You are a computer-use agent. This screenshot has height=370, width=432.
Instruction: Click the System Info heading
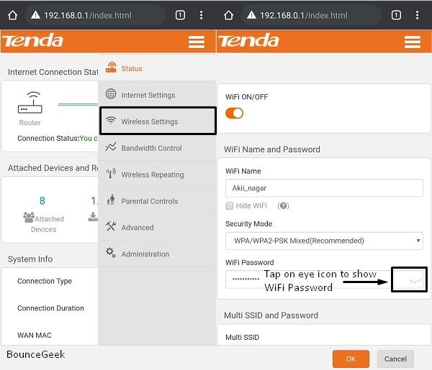[30, 259]
